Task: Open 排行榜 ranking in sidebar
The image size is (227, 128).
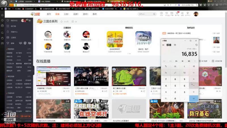Action: (13, 26)
